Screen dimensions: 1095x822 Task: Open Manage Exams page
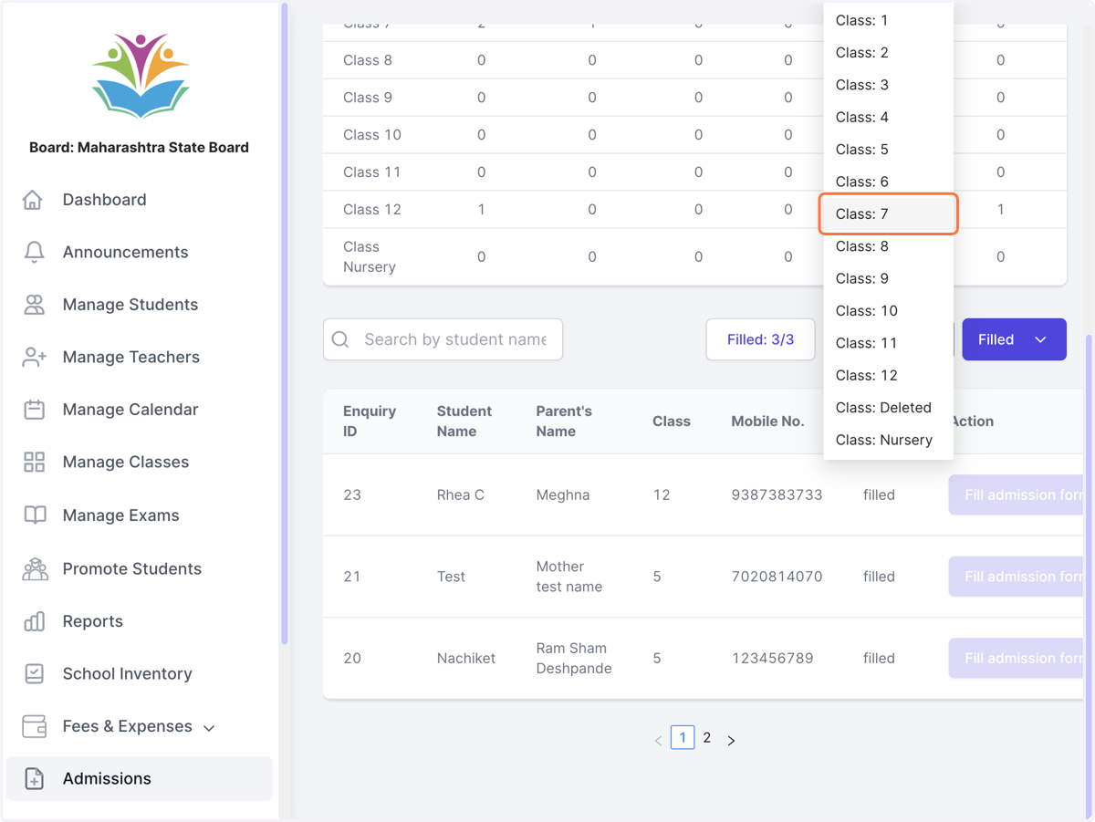click(x=140, y=515)
